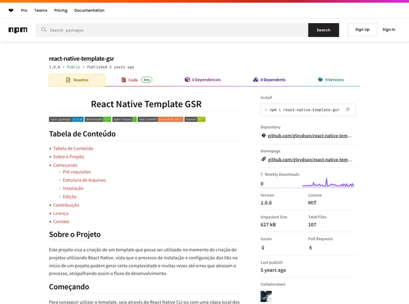Open the npm package v1.0.8 badge

pyautogui.click(x=66, y=119)
